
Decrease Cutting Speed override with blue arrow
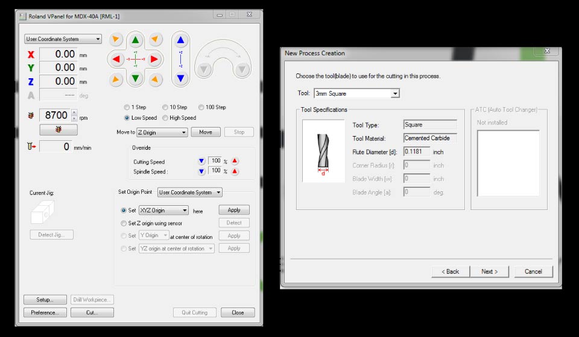[x=201, y=161]
